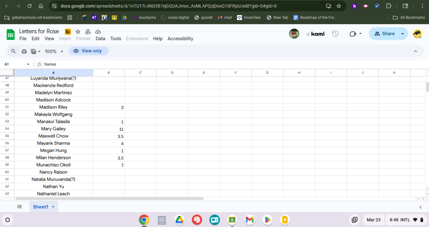Click the Name box showing A1
Image resolution: width=429 pixels, height=227 pixels.
pos(13,64)
